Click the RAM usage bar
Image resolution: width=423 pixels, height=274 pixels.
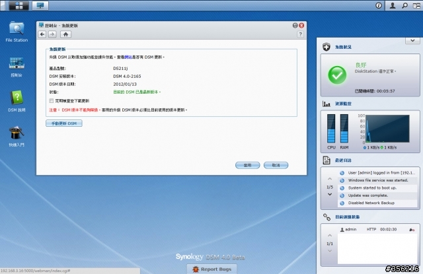pyautogui.click(x=344, y=129)
